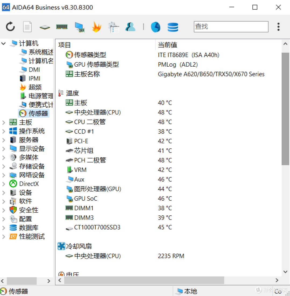Image resolution: width=290 pixels, height=296 pixels.
Task: Click the 配置 tree icon
Action: click(x=13, y=219)
